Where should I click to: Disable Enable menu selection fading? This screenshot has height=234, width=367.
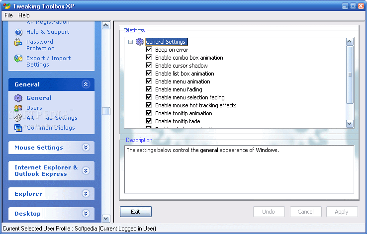tap(149, 97)
